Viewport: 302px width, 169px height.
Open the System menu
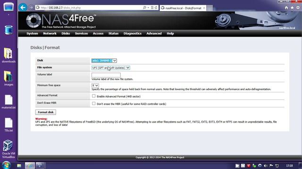tap(32, 33)
